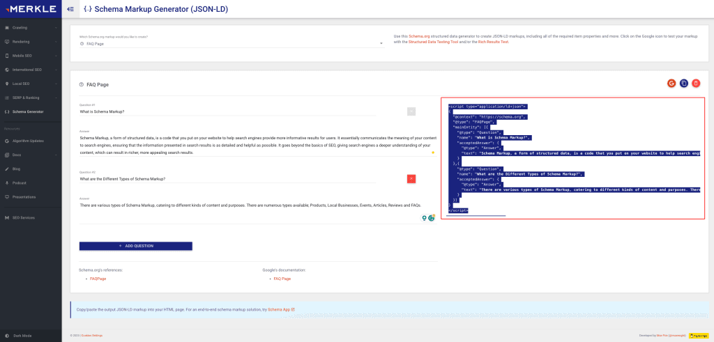Expand the International SEO menu chevron

tap(56, 70)
